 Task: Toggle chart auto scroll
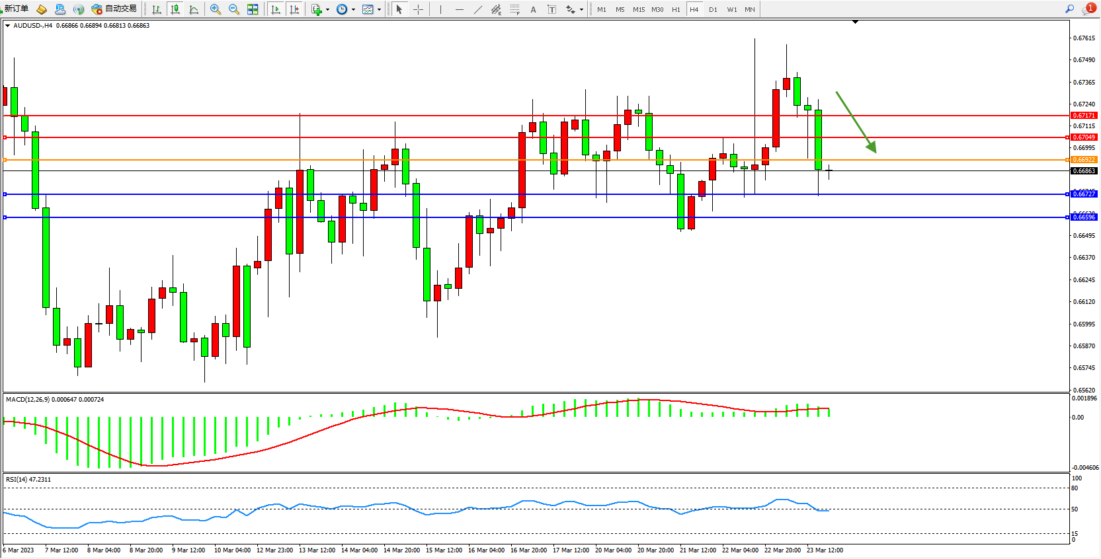[x=276, y=9]
